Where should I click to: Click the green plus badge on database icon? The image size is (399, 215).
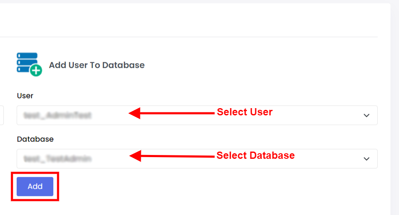[x=36, y=70]
